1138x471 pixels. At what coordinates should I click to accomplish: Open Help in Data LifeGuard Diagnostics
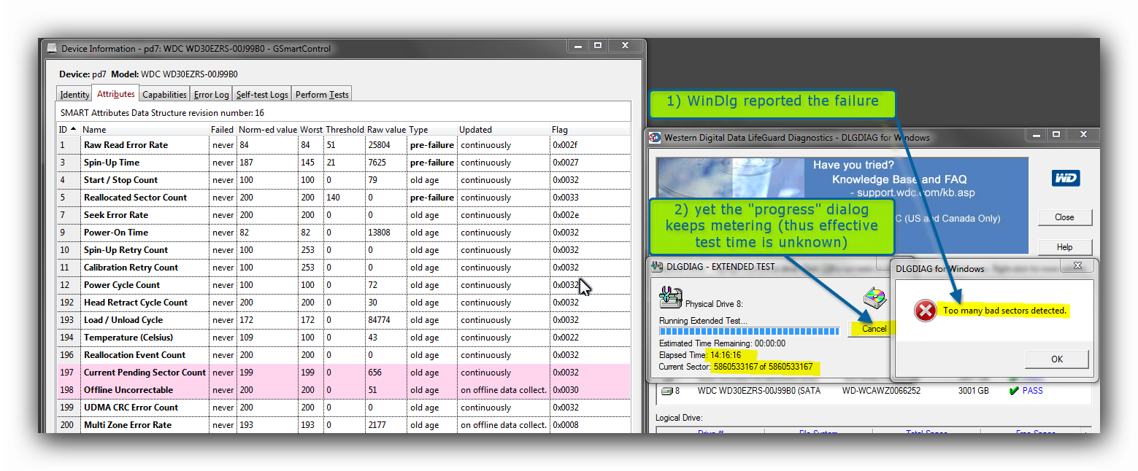pos(1064,247)
